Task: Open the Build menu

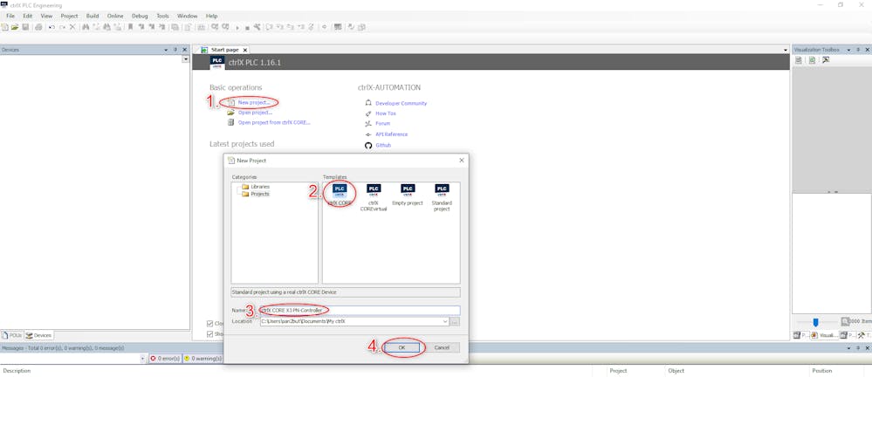Action: 93,16
